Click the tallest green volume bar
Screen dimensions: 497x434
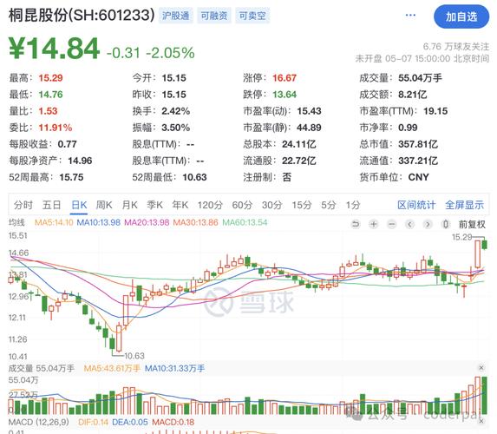[x=484, y=395]
